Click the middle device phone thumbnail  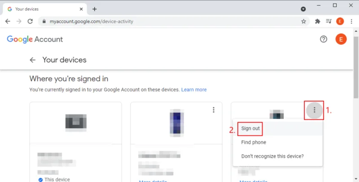(177, 123)
